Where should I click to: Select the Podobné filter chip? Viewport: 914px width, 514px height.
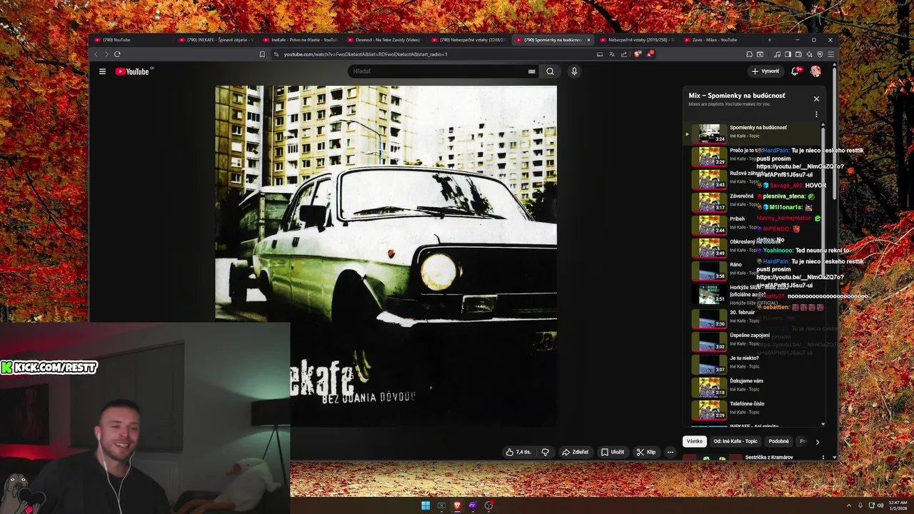point(778,441)
